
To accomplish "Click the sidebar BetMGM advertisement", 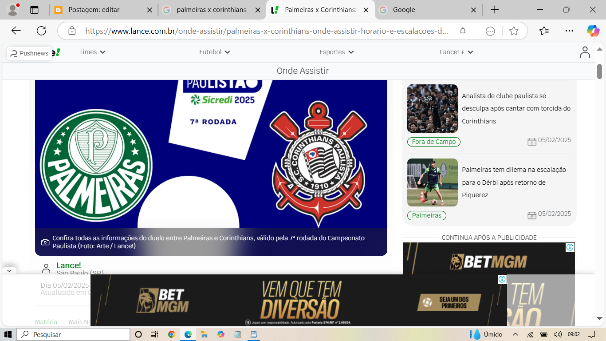I will pos(489,258).
